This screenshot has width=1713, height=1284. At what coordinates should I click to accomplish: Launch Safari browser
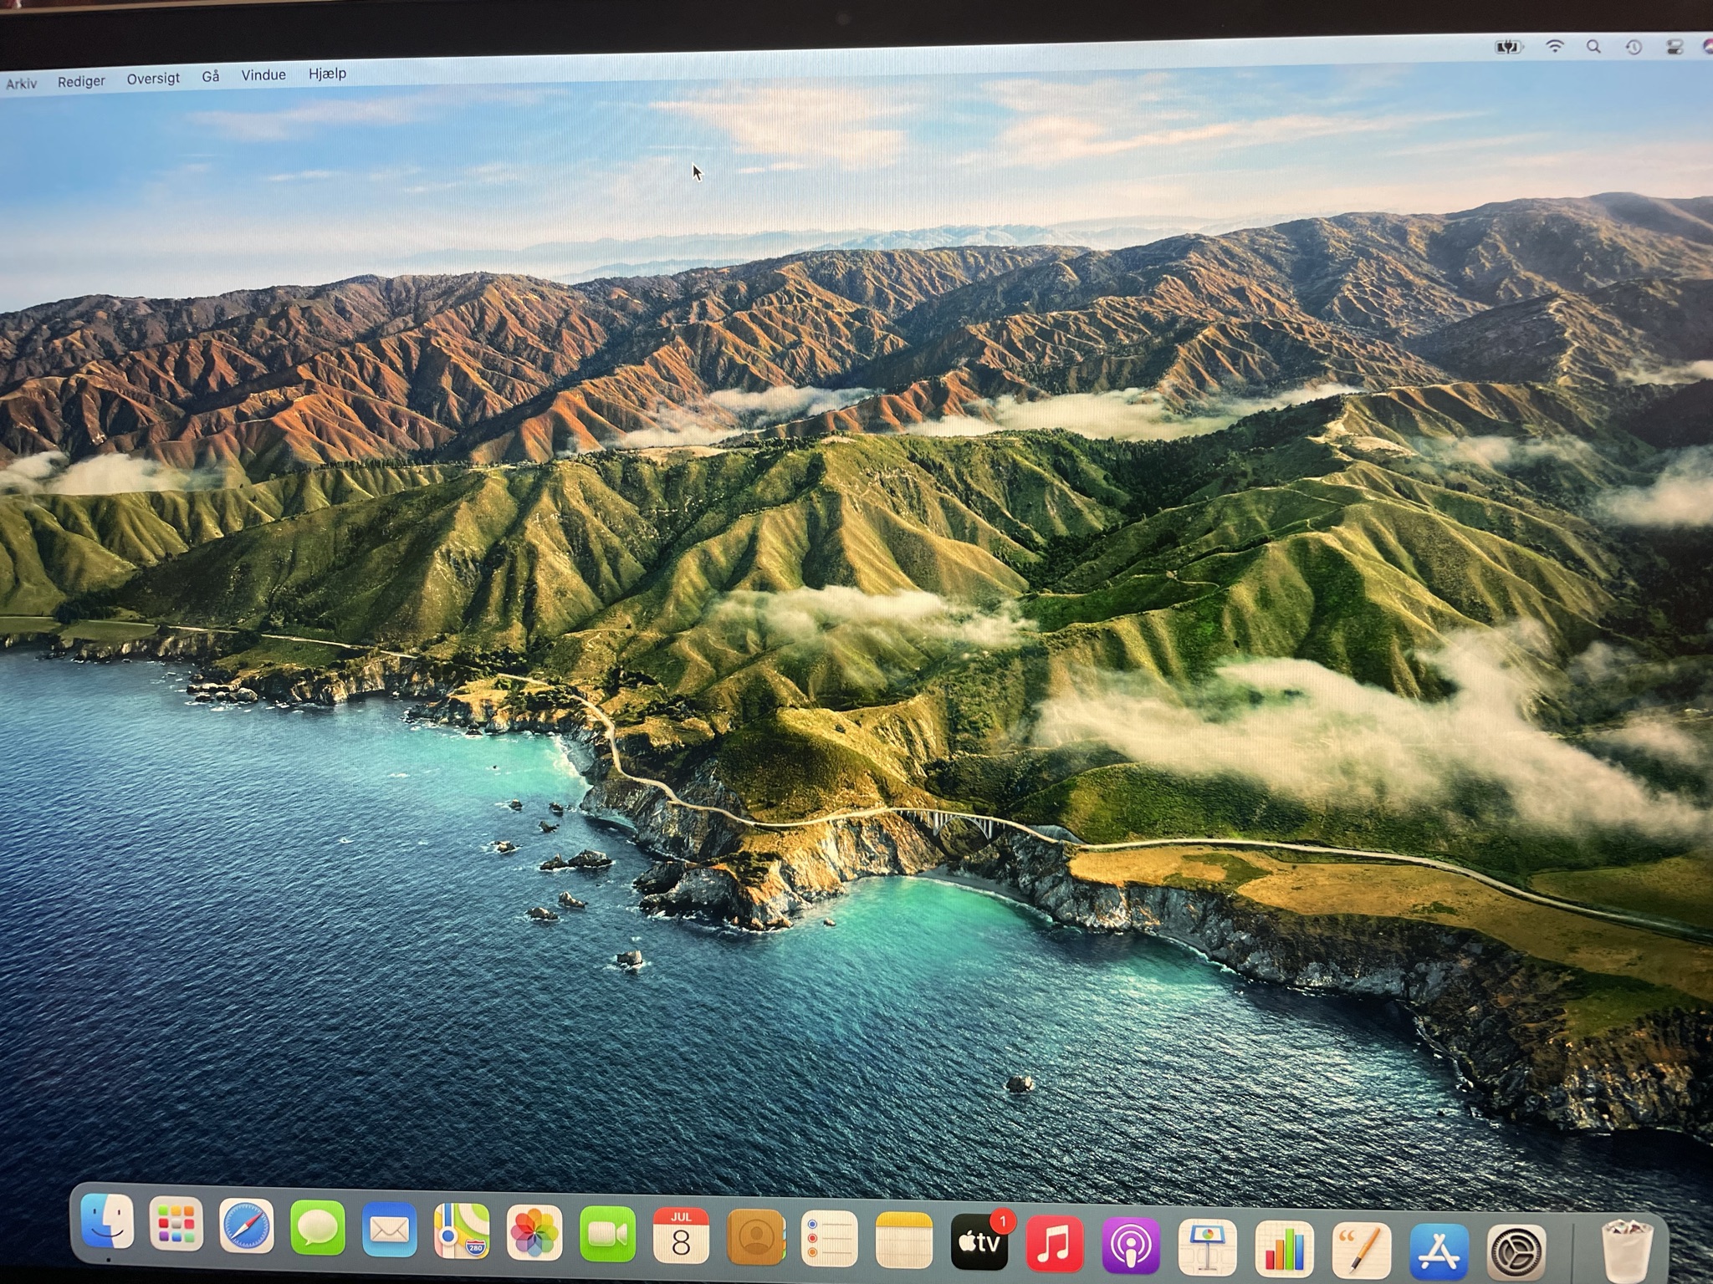click(247, 1227)
